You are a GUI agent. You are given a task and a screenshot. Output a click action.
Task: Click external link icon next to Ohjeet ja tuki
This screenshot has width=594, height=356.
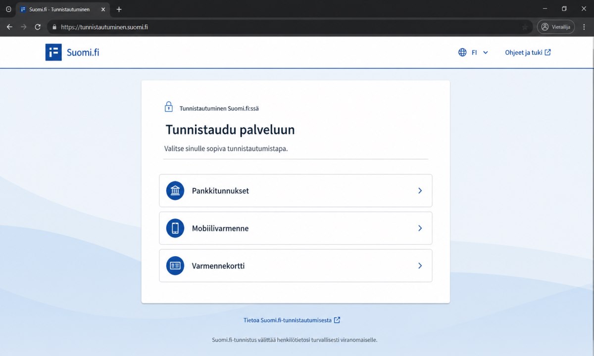[x=547, y=52]
